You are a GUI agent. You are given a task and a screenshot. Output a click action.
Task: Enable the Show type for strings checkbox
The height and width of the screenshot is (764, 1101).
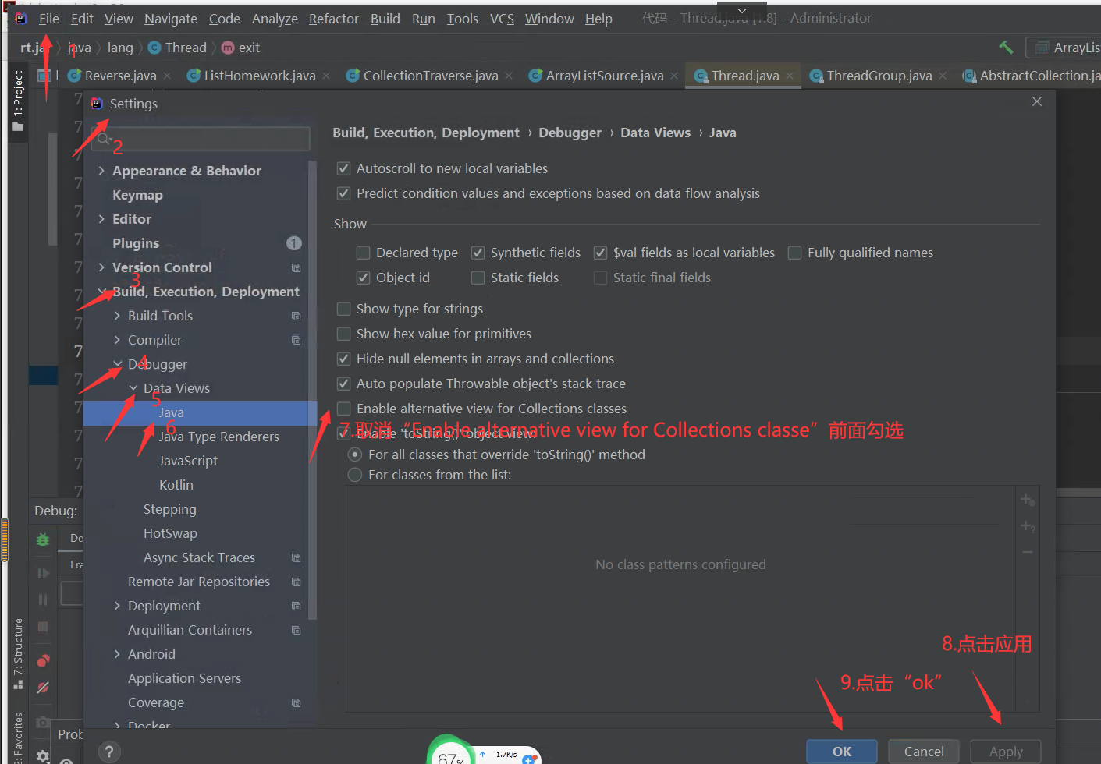point(343,309)
